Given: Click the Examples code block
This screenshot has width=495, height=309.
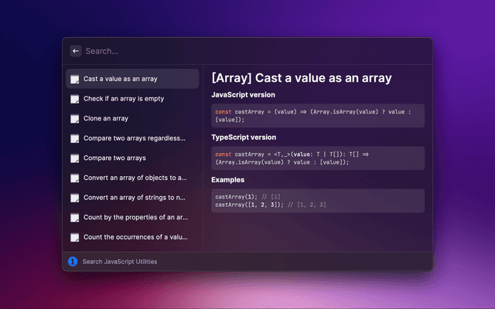Looking at the screenshot, I should coord(317,200).
